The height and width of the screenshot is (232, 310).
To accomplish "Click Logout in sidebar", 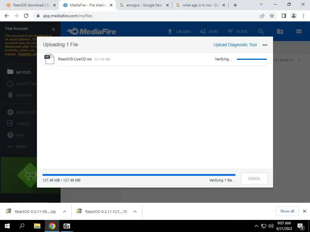I will click(19, 124).
